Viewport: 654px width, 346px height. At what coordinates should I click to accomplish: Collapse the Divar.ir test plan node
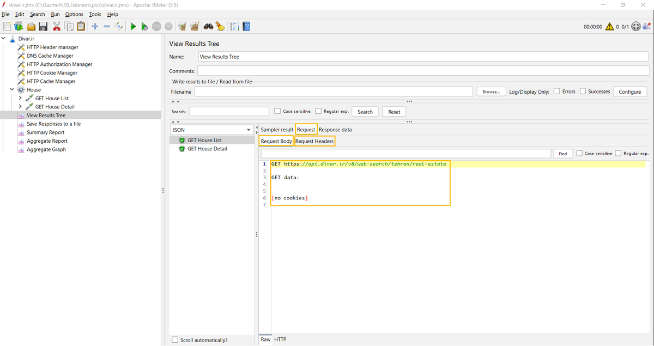[4, 39]
